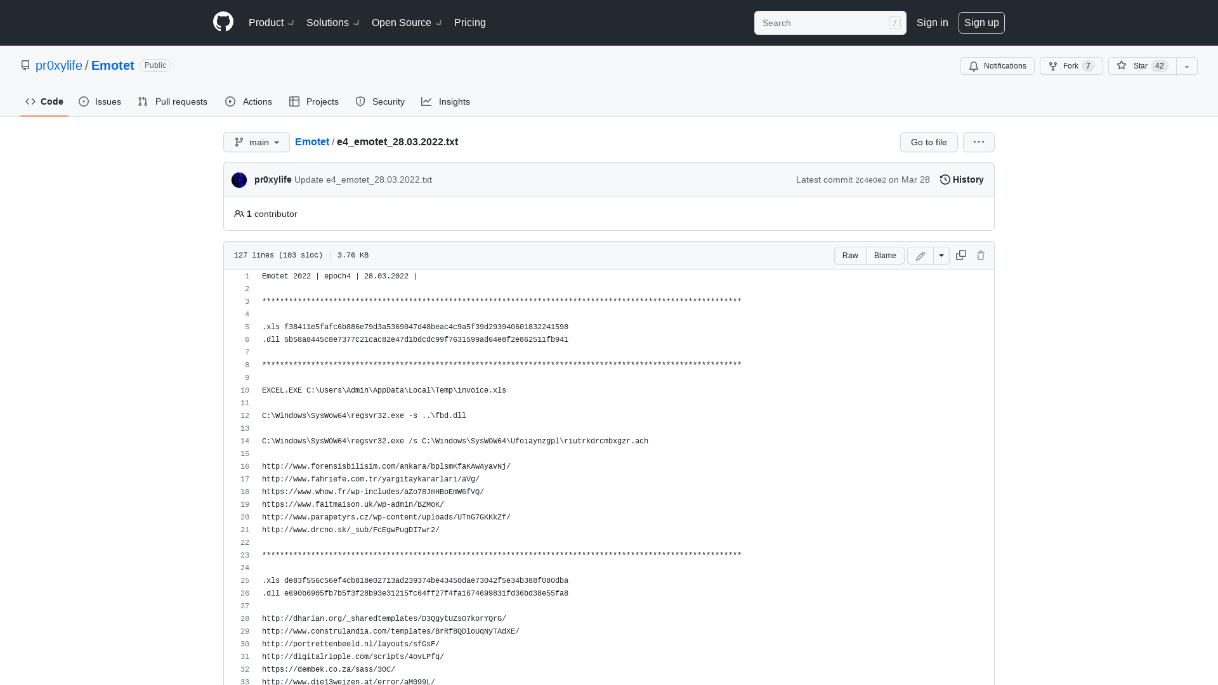Image resolution: width=1218 pixels, height=685 pixels.
Task: Click the .xls hash starting de83f556
Action: [426, 581]
